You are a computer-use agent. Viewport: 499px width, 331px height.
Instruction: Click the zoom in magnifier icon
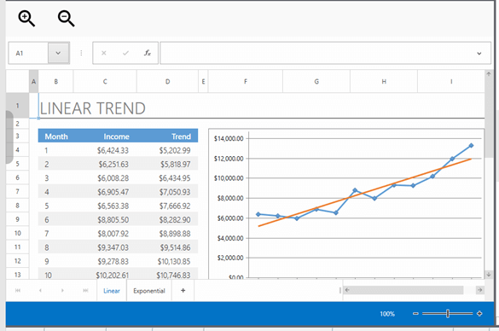26,19
